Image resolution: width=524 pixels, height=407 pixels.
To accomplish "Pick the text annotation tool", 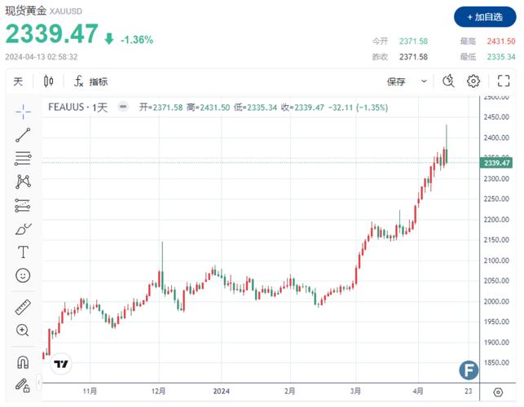I will (23, 252).
